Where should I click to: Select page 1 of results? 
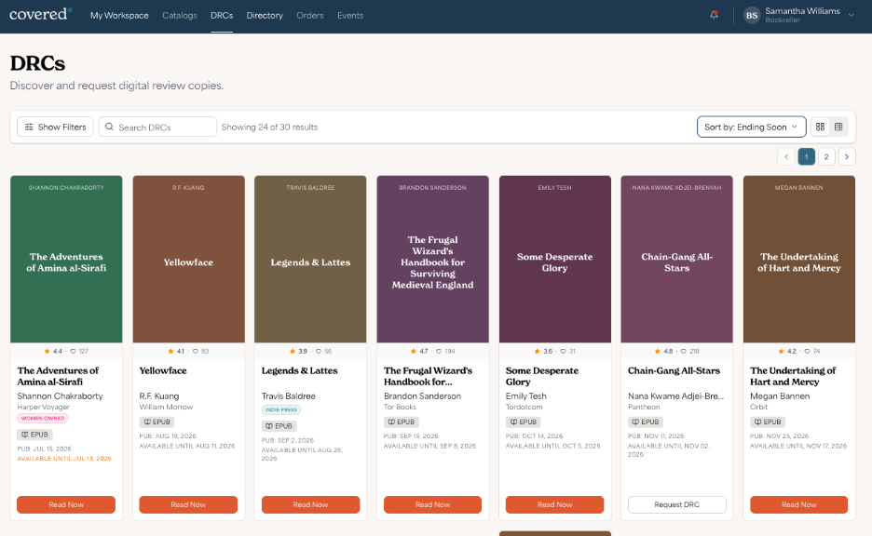(807, 156)
